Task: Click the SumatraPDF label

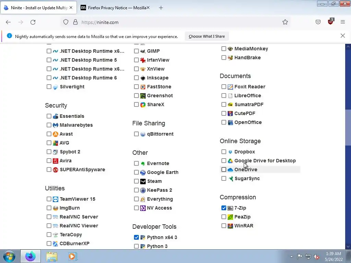Action: coord(249,105)
